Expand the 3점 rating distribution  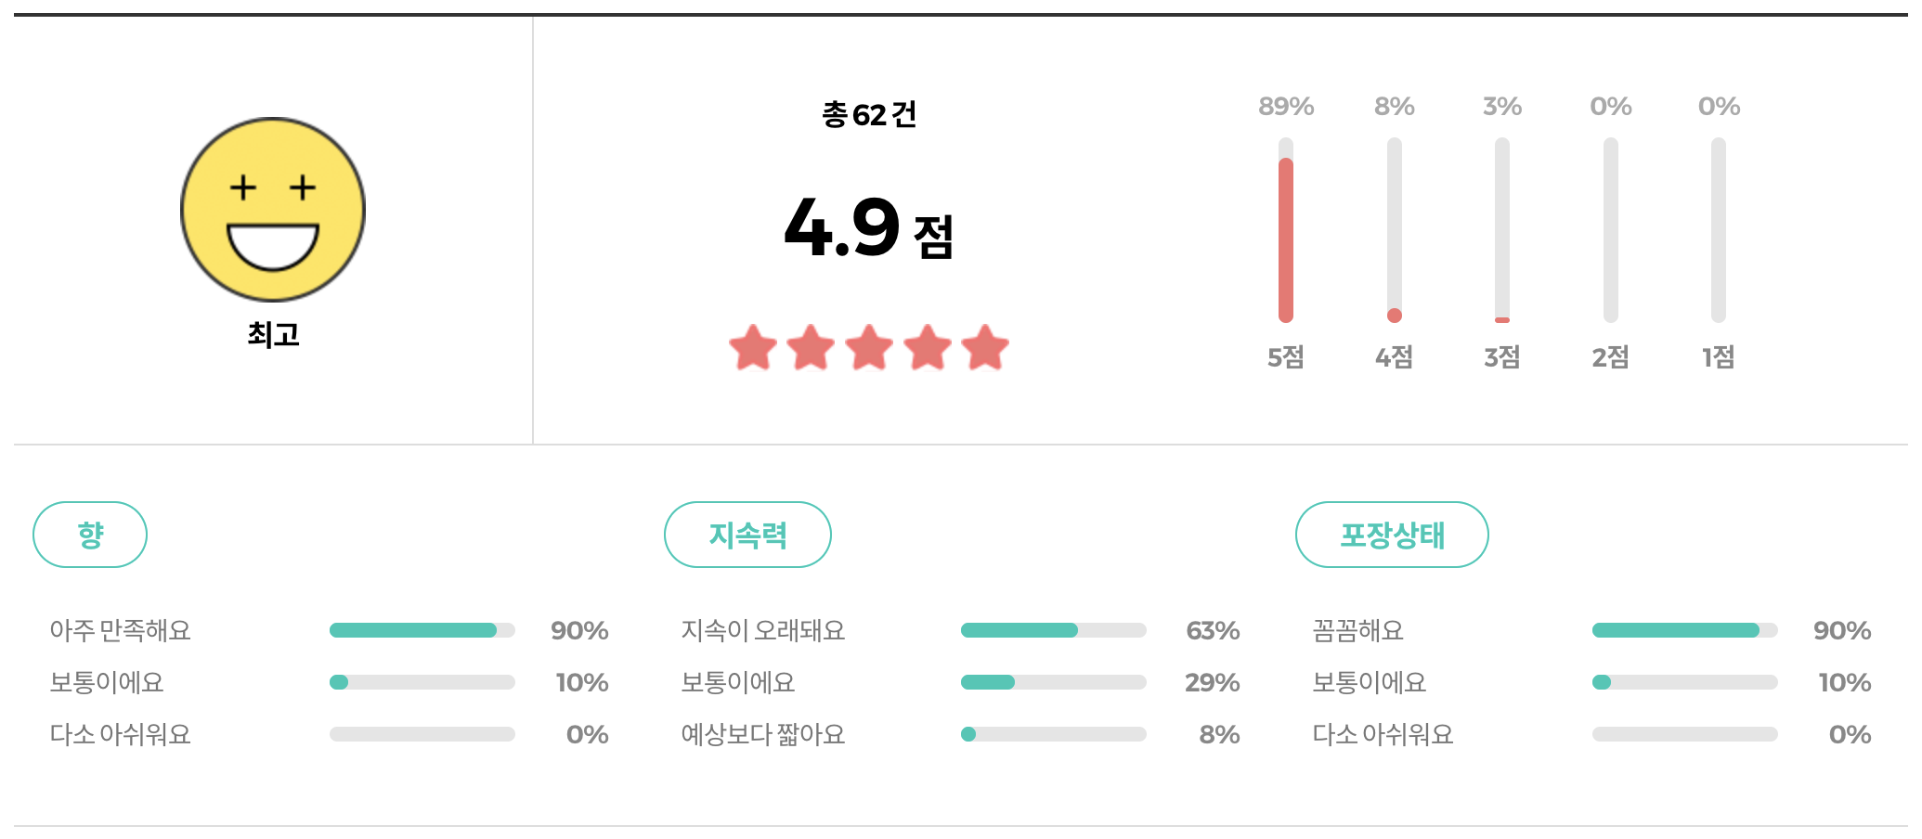pyautogui.click(x=1501, y=232)
